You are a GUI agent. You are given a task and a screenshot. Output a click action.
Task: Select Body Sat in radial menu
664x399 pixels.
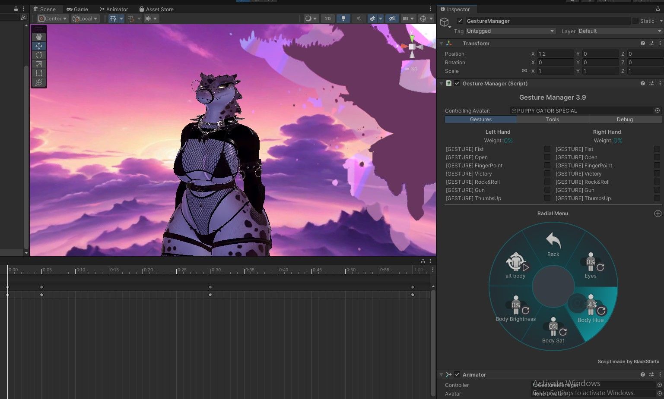click(553, 330)
